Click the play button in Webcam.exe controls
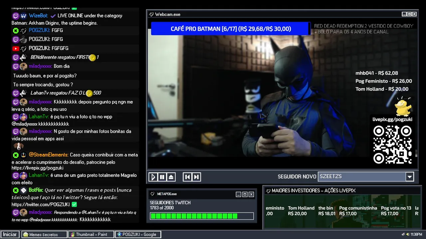 tap(153, 177)
